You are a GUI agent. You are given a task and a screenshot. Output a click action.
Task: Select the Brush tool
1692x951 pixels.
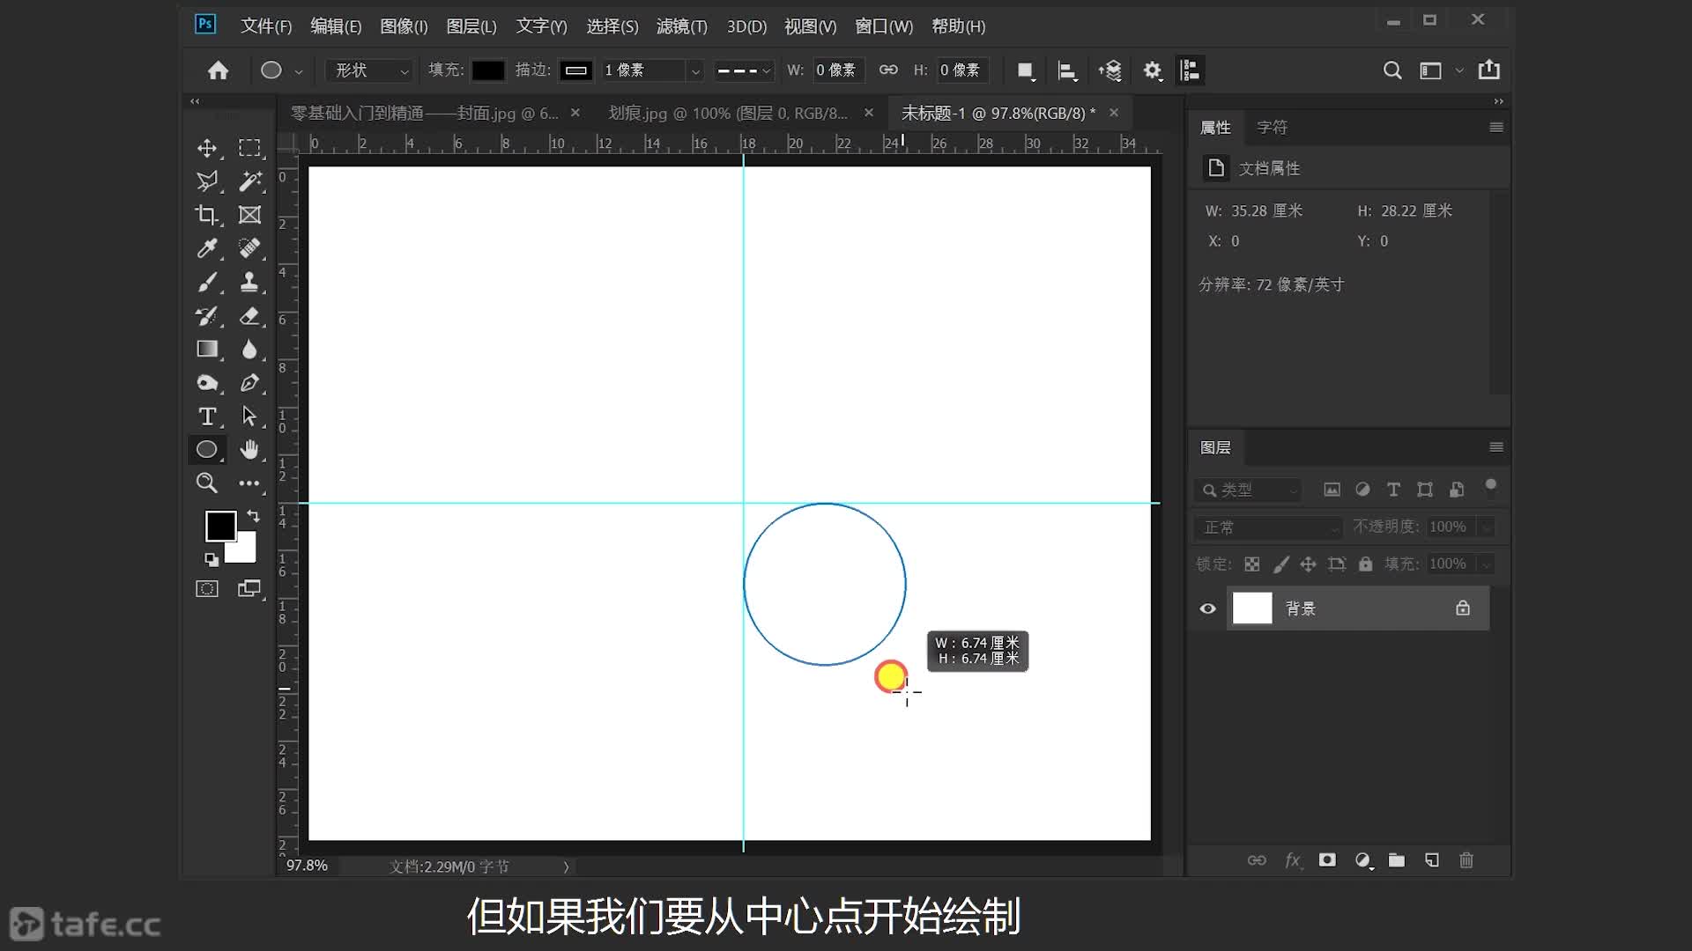point(207,282)
